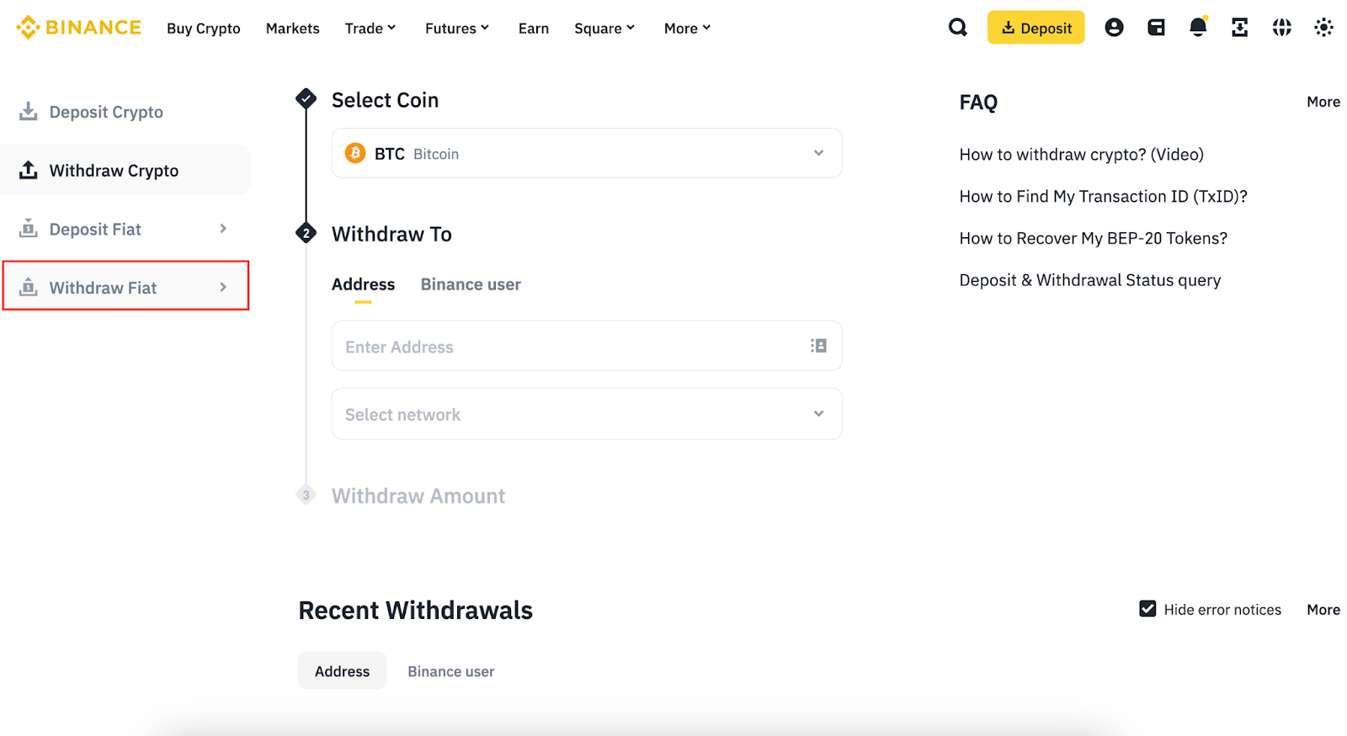Expand the Square menu
The width and height of the screenshot is (1347, 736).
[x=604, y=28]
